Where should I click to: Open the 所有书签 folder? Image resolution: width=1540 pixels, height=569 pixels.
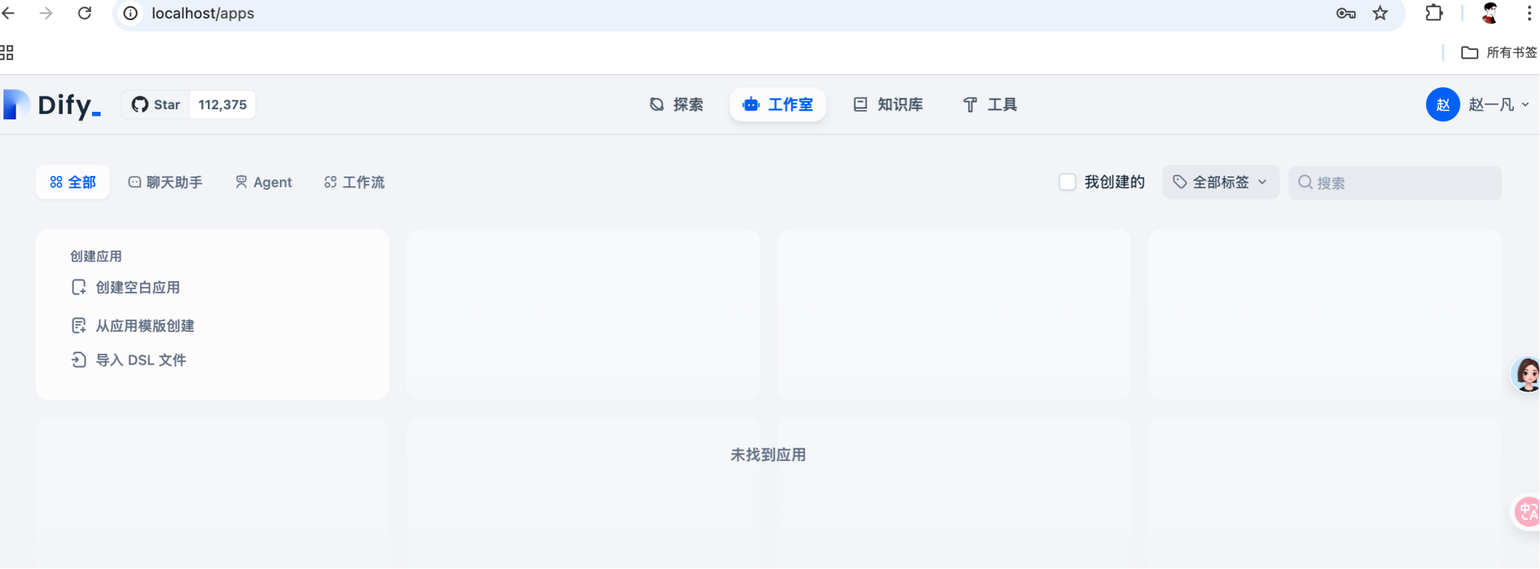point(1499,53)
